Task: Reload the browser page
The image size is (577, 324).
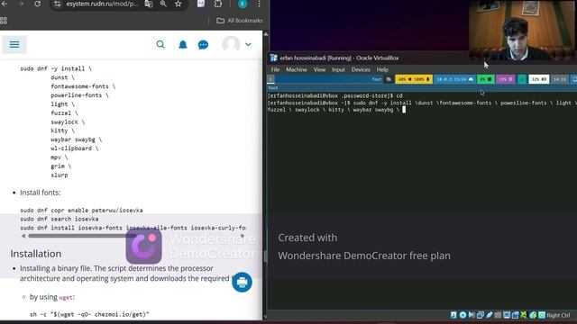Action: click(x=37, y=4)
